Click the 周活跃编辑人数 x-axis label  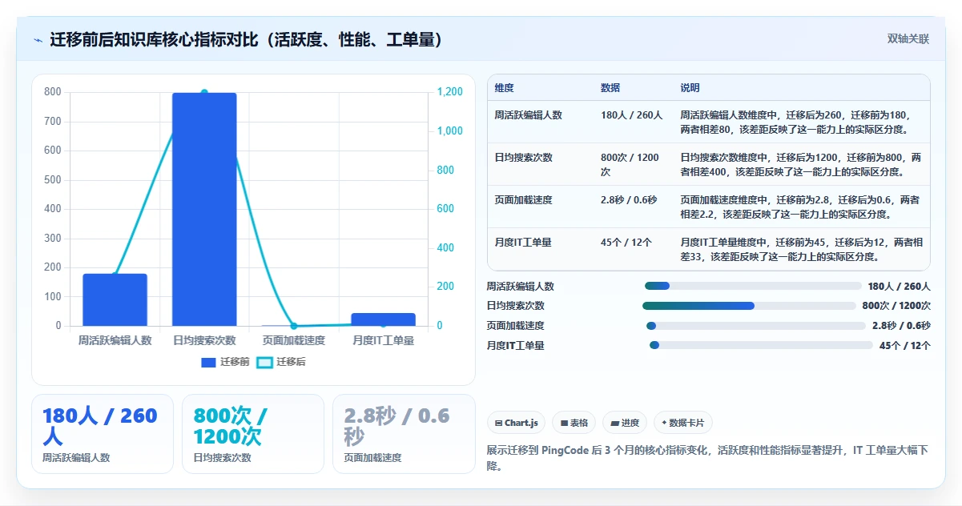point(115,340)
